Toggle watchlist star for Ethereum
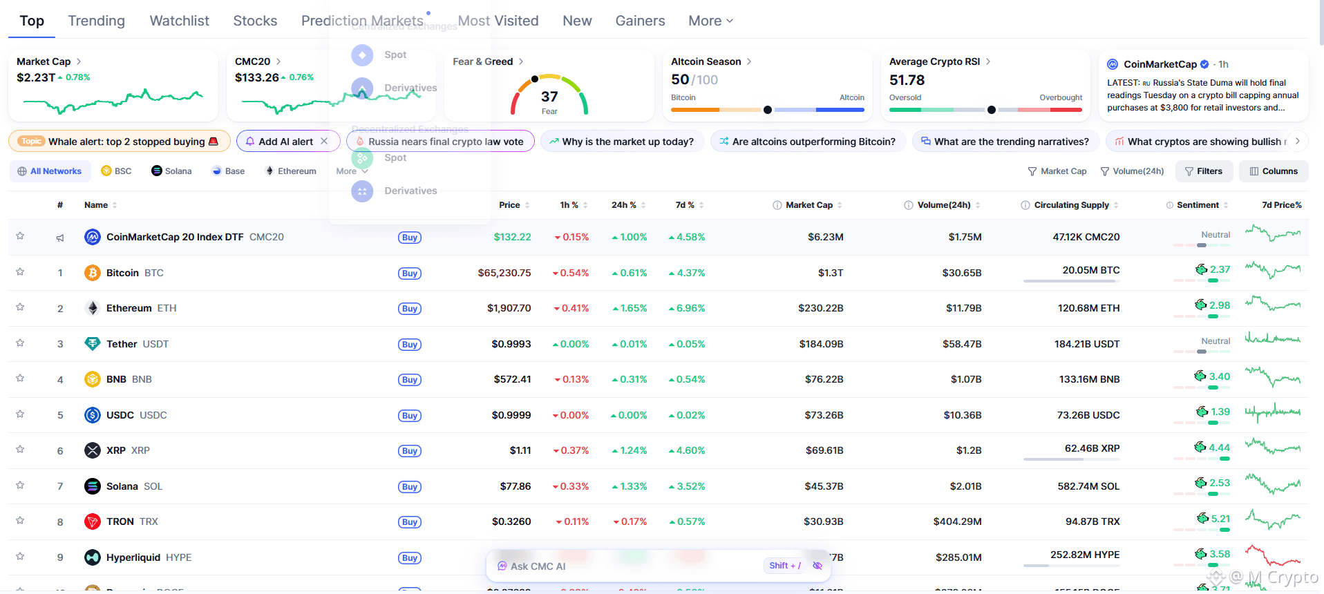The height and width of the screenshot is (594, 1324). [20, 307]
